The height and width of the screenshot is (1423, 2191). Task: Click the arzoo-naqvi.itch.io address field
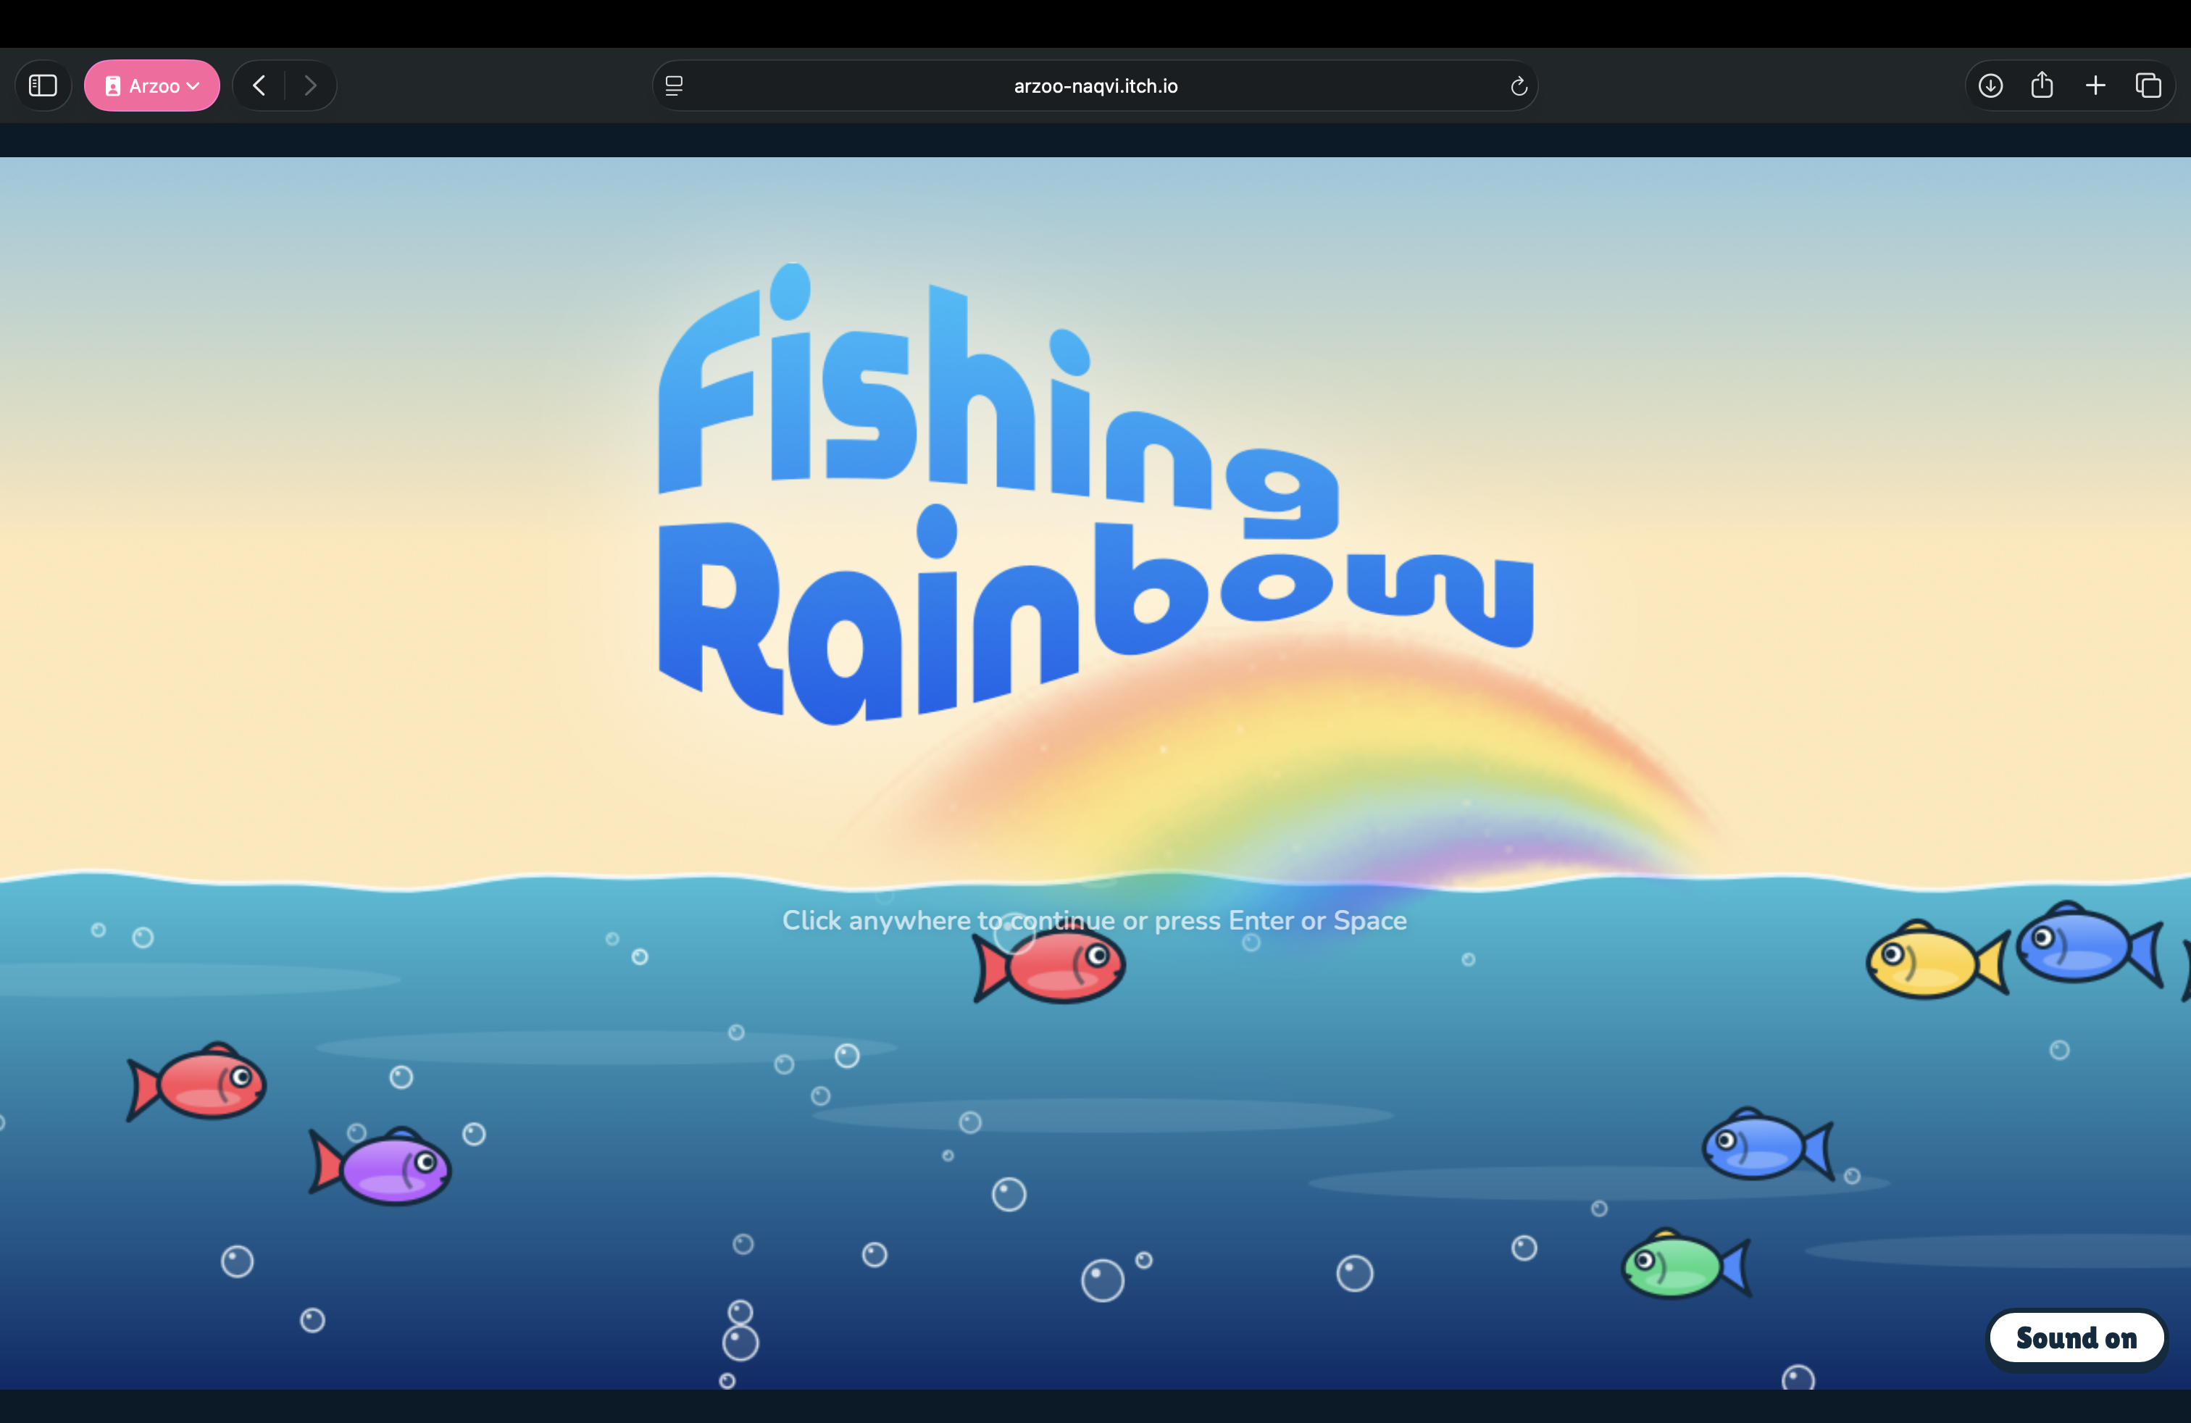(x=1095, y=85)
